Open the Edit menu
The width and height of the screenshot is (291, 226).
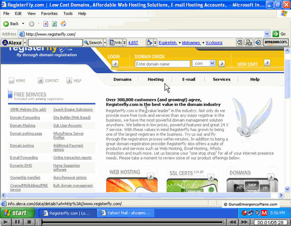point(18,14)
